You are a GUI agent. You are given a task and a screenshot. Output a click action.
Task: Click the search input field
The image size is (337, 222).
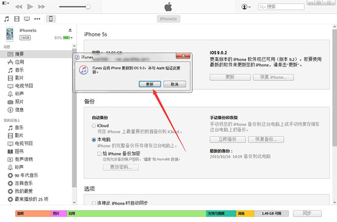[x=281, y=7]
